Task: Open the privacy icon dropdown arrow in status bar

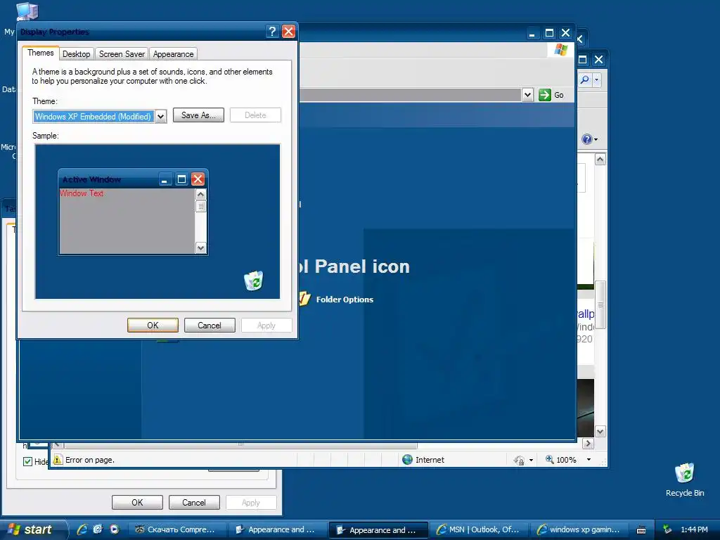Action: tap(532, 460)
